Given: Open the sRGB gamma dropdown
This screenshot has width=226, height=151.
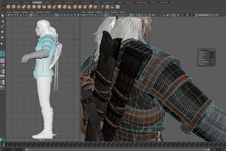Looking at the screenshot, I should coord(208,15).
